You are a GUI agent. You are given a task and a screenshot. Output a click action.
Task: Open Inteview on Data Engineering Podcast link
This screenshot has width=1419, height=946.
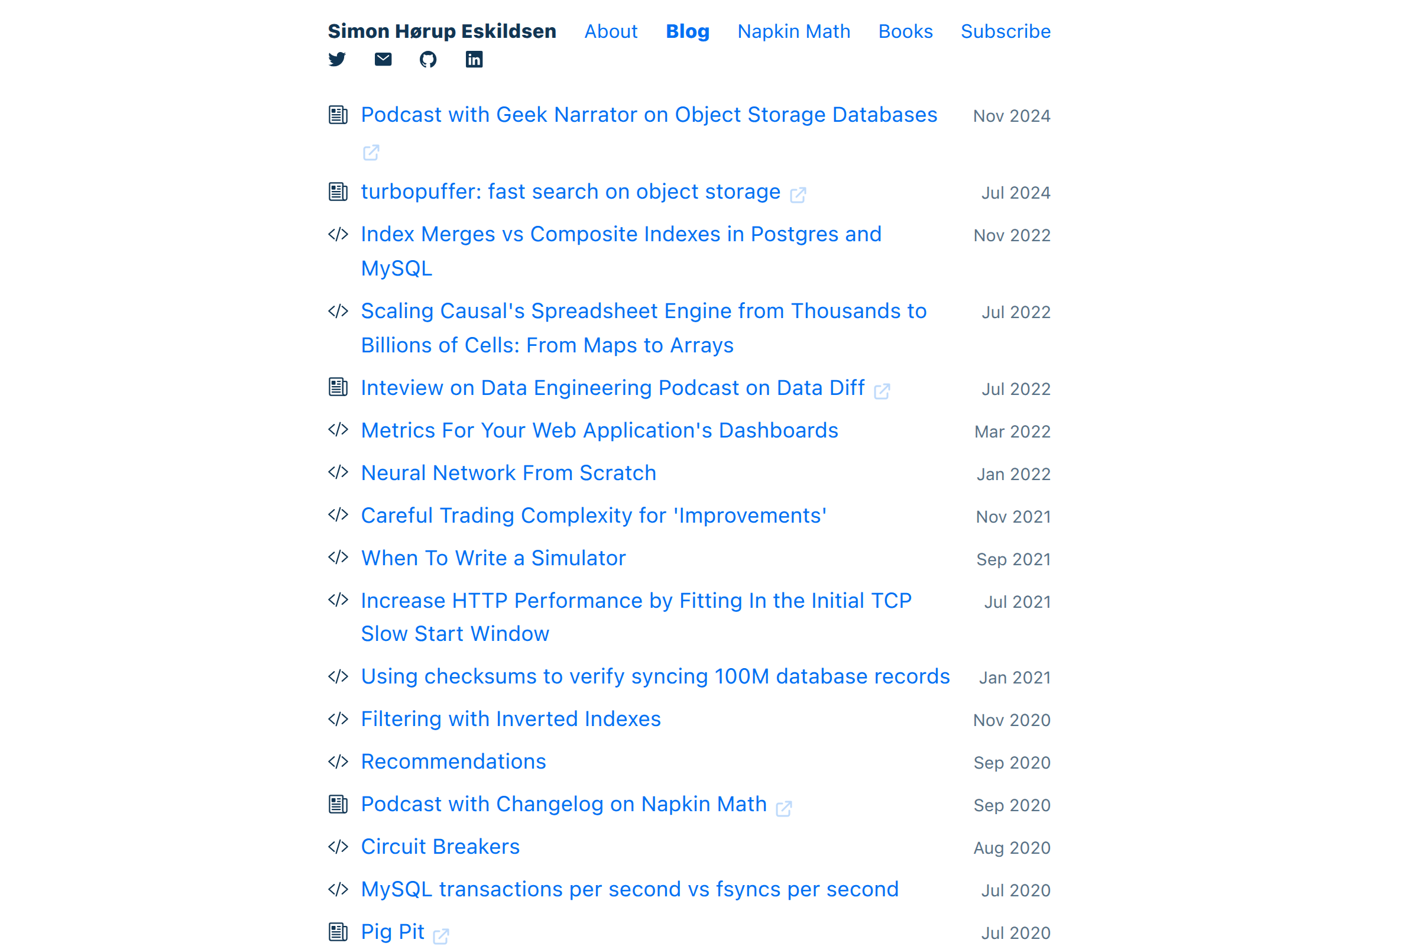pos(613,388)
